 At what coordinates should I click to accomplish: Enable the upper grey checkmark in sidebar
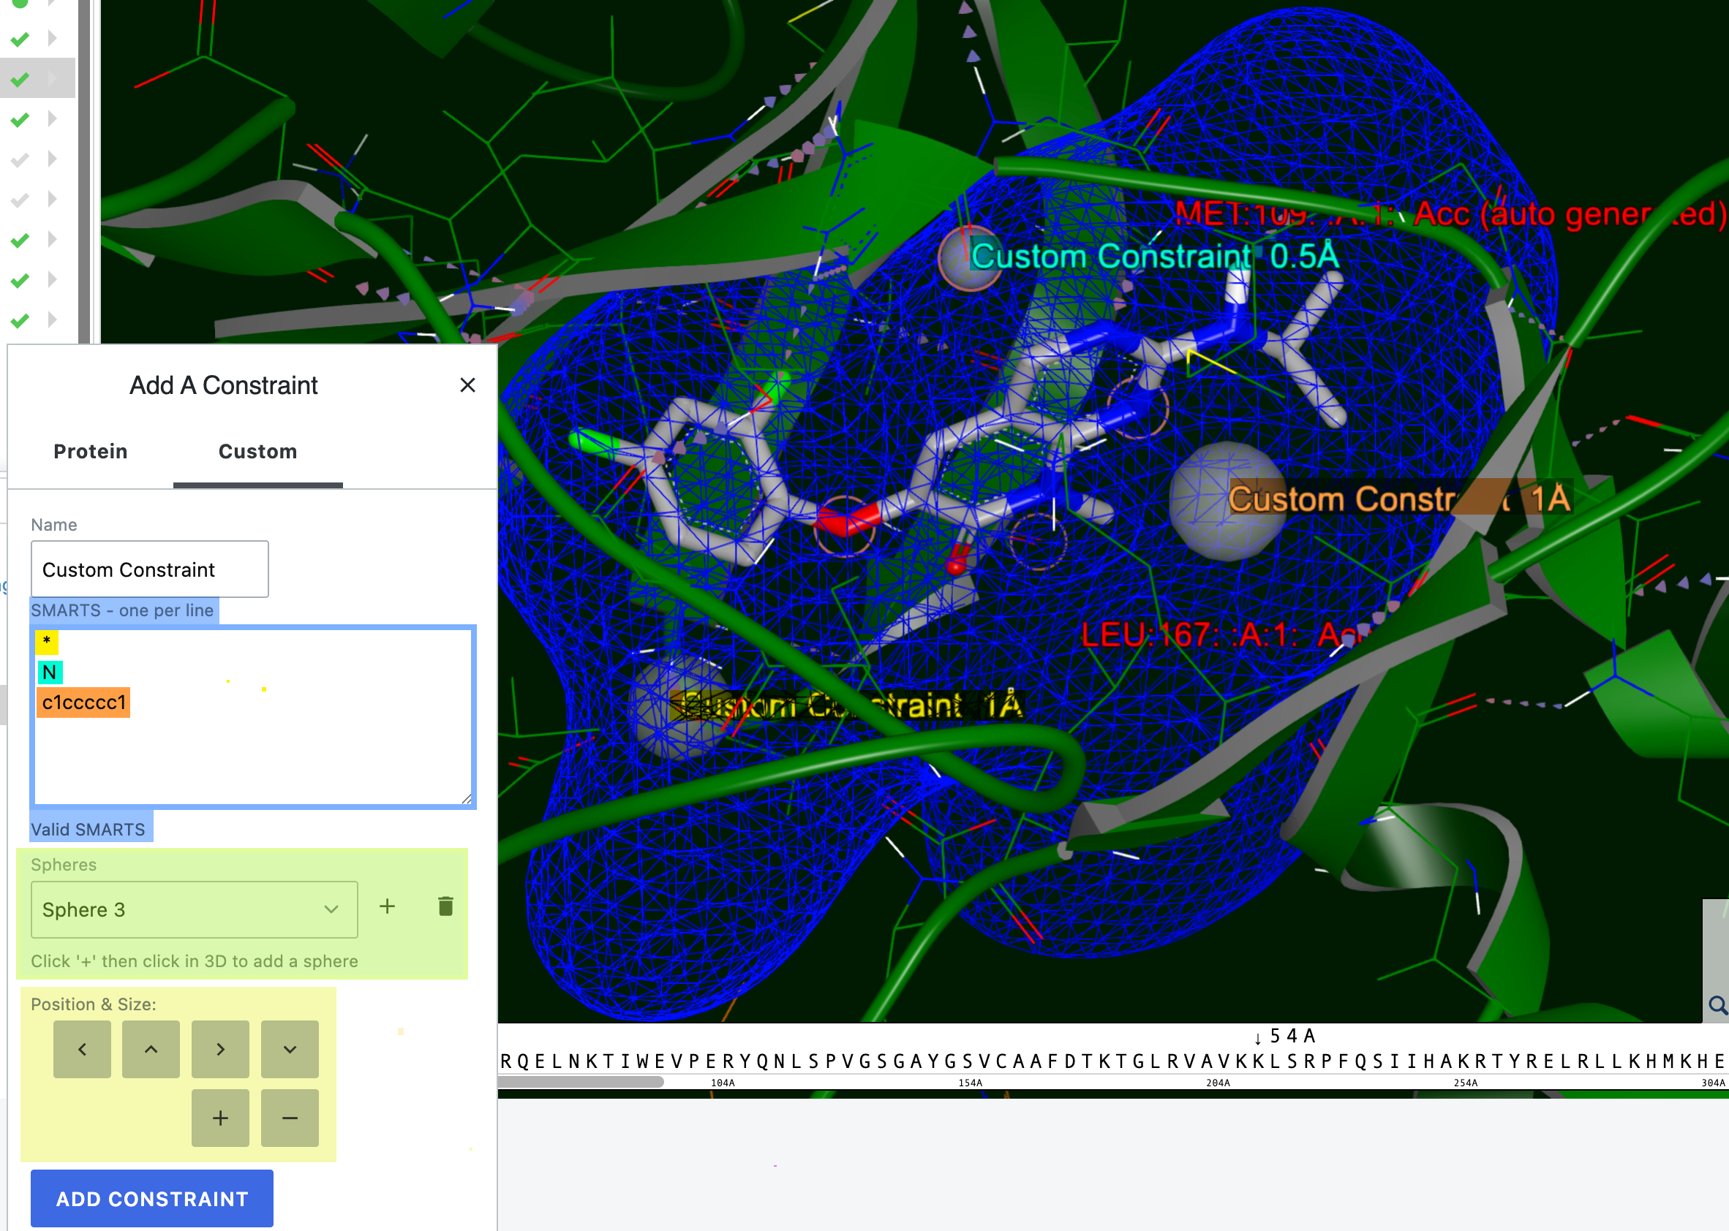coord(20,159)
